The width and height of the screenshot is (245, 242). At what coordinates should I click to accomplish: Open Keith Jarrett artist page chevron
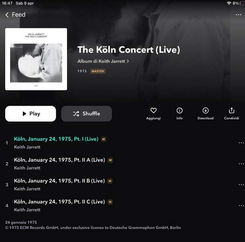coord(128,61)
